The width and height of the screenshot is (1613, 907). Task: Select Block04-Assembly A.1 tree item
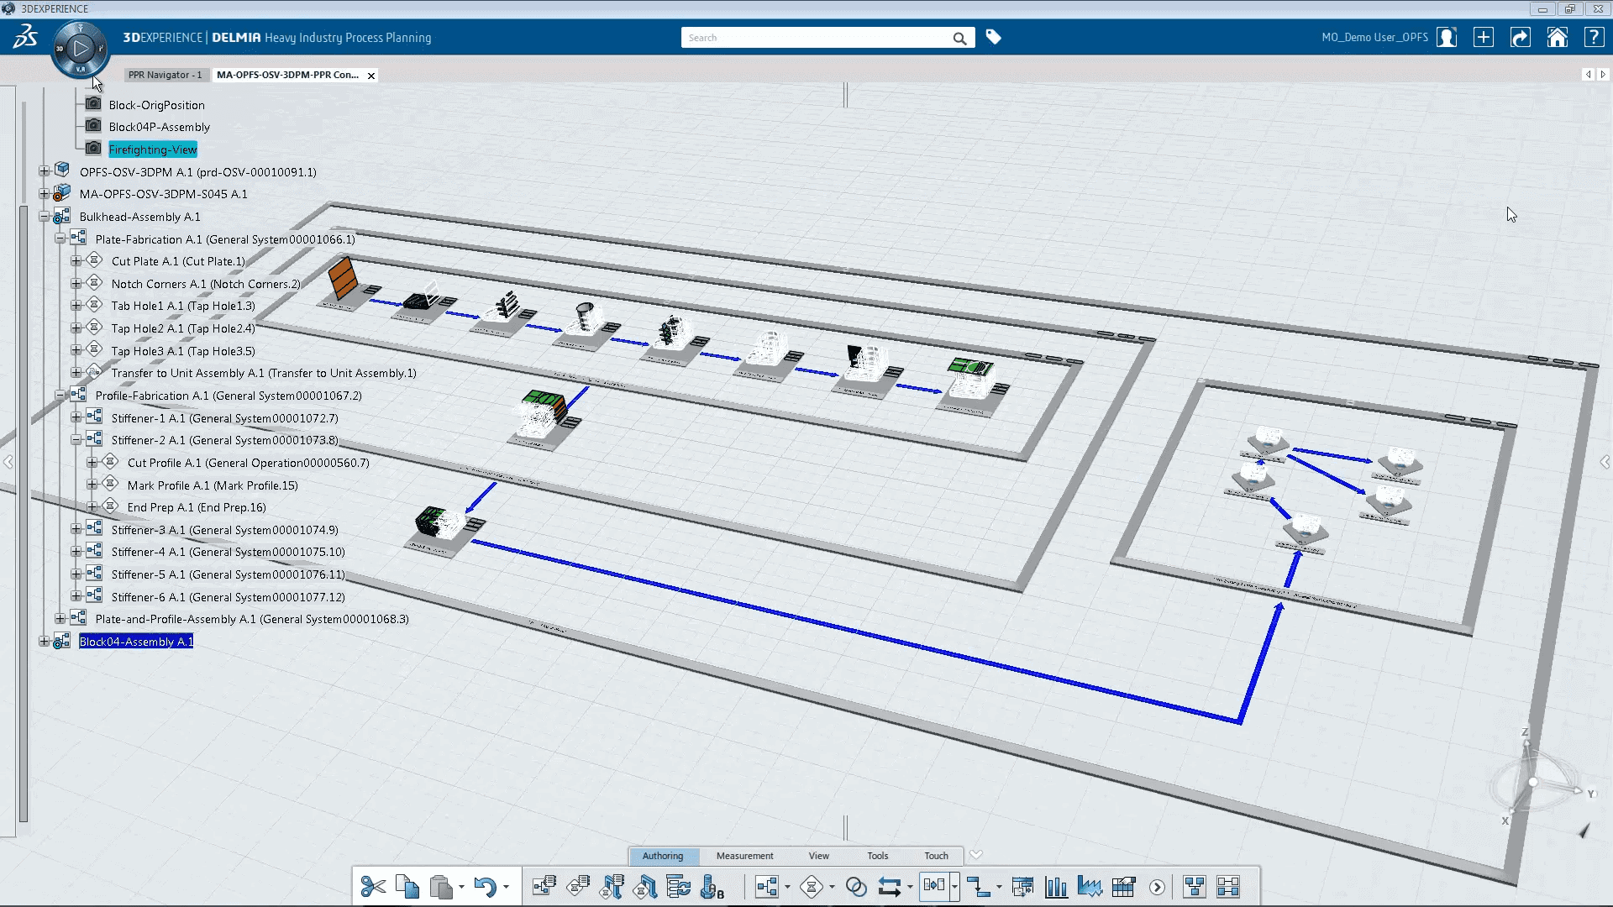(x=136, y=642)
